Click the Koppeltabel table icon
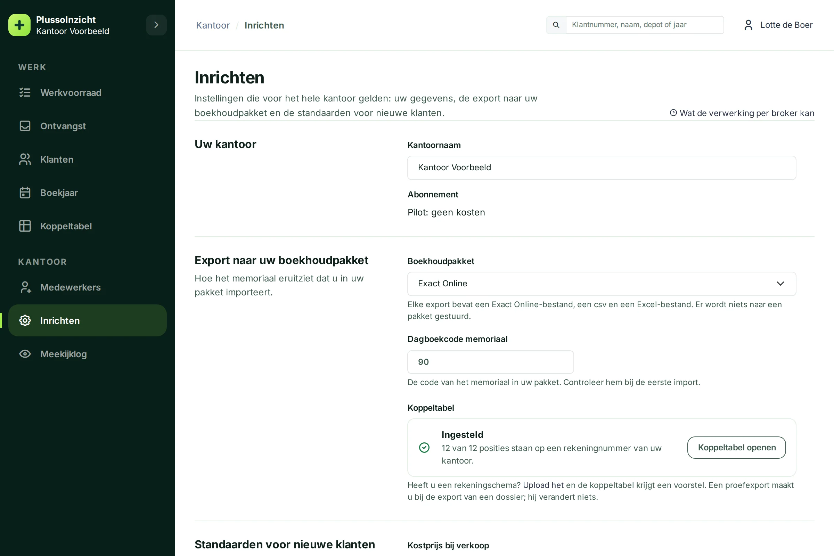The height and width of the screenshot is (556, 834). [x=25, y=226]
